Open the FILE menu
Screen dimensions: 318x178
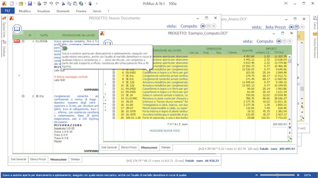tap(8, 11)
